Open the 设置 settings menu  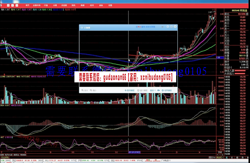(x=110, y=5)
